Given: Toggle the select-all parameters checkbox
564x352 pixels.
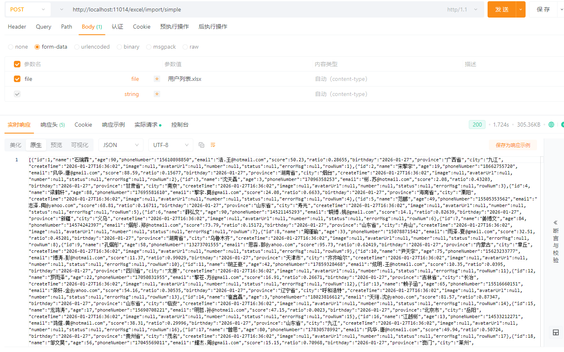Looking at the screenshot, I should point(17,64).
